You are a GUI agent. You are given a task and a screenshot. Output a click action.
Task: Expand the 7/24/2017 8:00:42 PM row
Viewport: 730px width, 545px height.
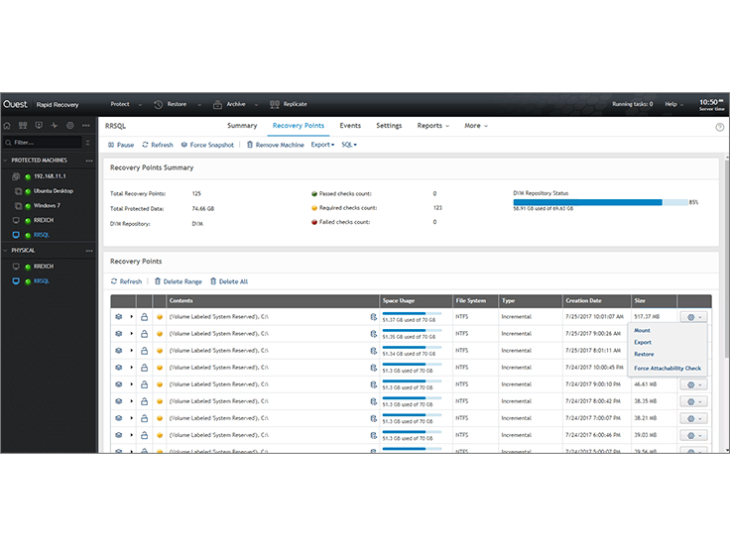(132, 401)
